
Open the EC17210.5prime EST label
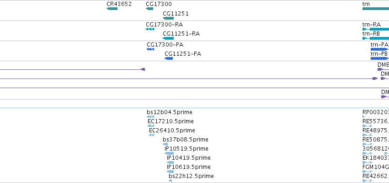coord(171,121)
